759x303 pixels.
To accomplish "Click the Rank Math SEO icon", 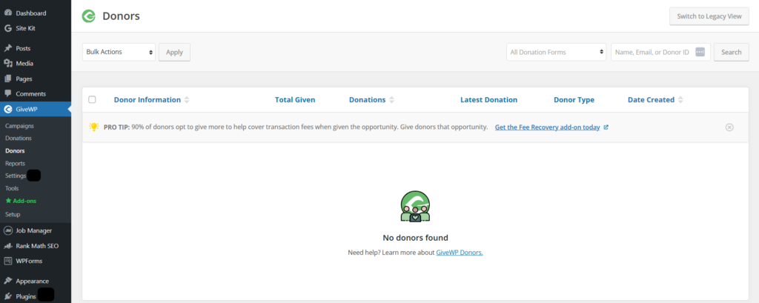I will [7, 246].
